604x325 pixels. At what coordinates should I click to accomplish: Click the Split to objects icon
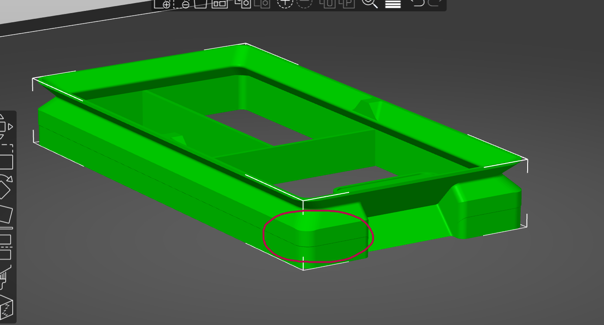point(327,3)
